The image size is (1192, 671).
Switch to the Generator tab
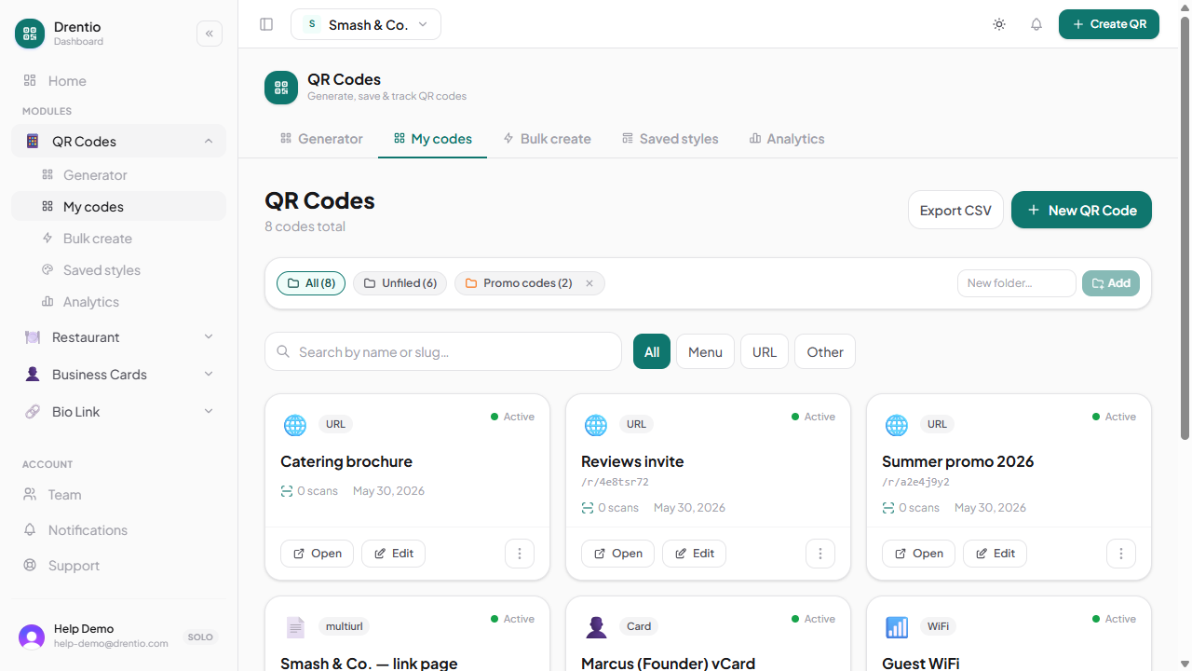click(321, 139)
